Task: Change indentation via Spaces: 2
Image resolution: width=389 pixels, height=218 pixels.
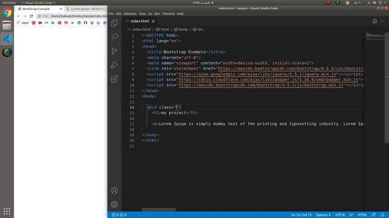Action: [x=323, y=215]
